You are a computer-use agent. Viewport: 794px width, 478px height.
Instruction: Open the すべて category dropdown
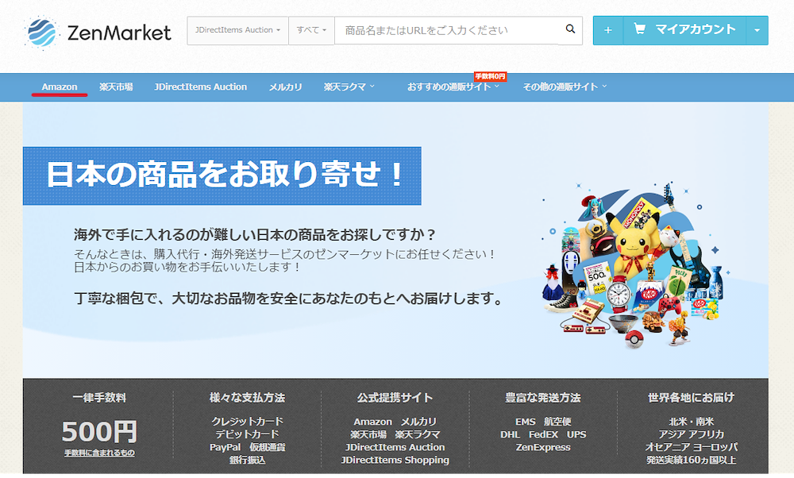click(311, 30)
